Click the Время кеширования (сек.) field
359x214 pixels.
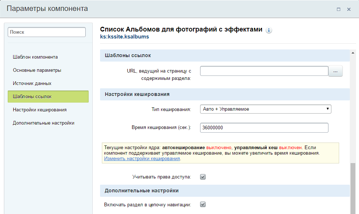[x=264, y=128]
